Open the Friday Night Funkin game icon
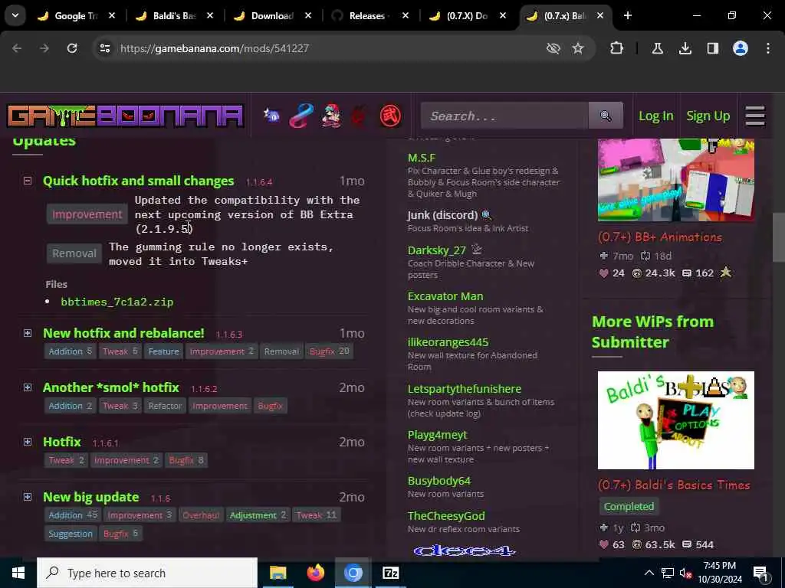 [331, 116]
